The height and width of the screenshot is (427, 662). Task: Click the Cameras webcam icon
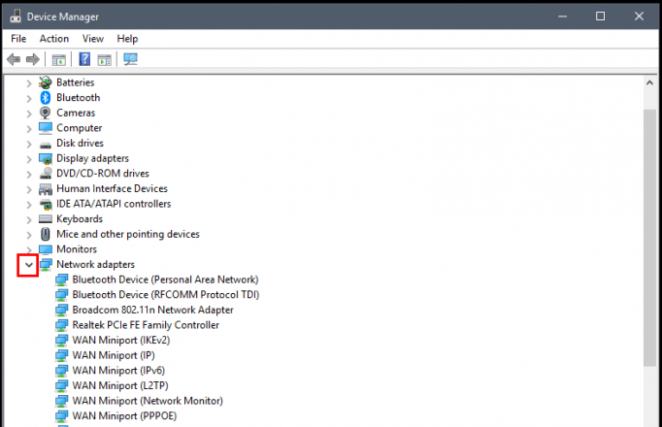pos(46,113)
